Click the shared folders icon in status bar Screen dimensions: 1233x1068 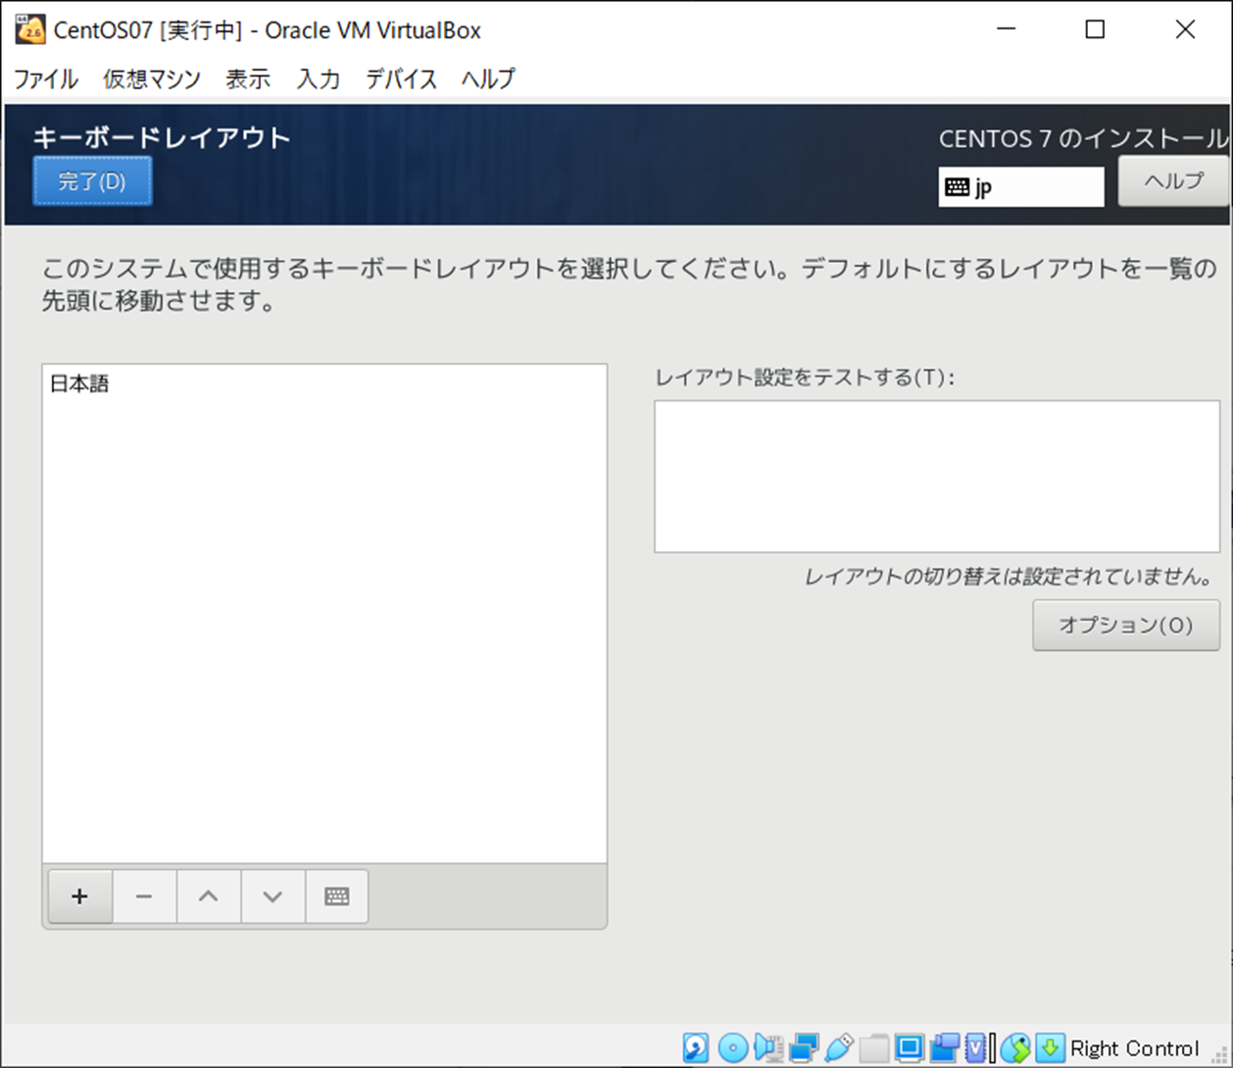pyautogui.click(x=873, y=1047)
